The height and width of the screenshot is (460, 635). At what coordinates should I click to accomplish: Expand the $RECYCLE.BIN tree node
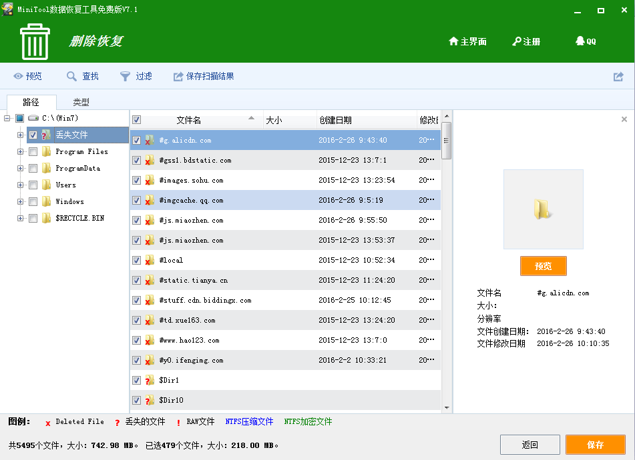pyautogui.click(x=20, y=218)
